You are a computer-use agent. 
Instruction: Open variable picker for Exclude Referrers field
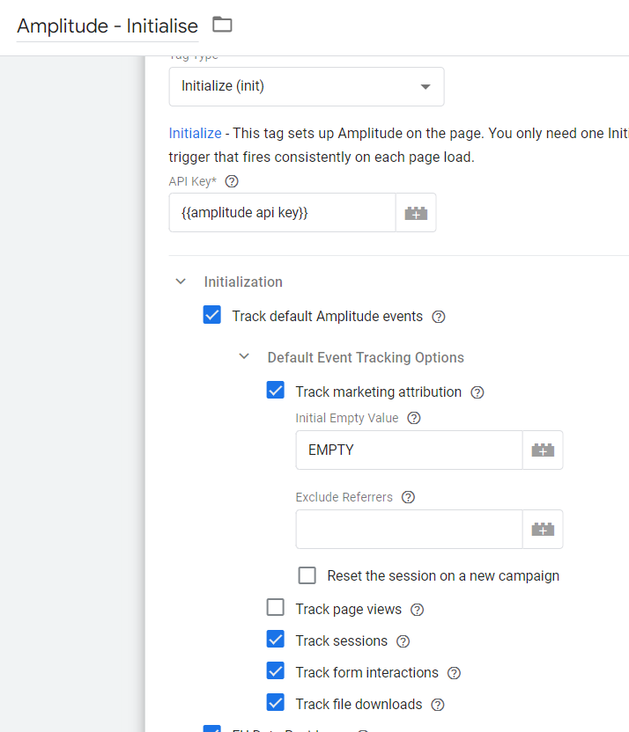(543, 529)
